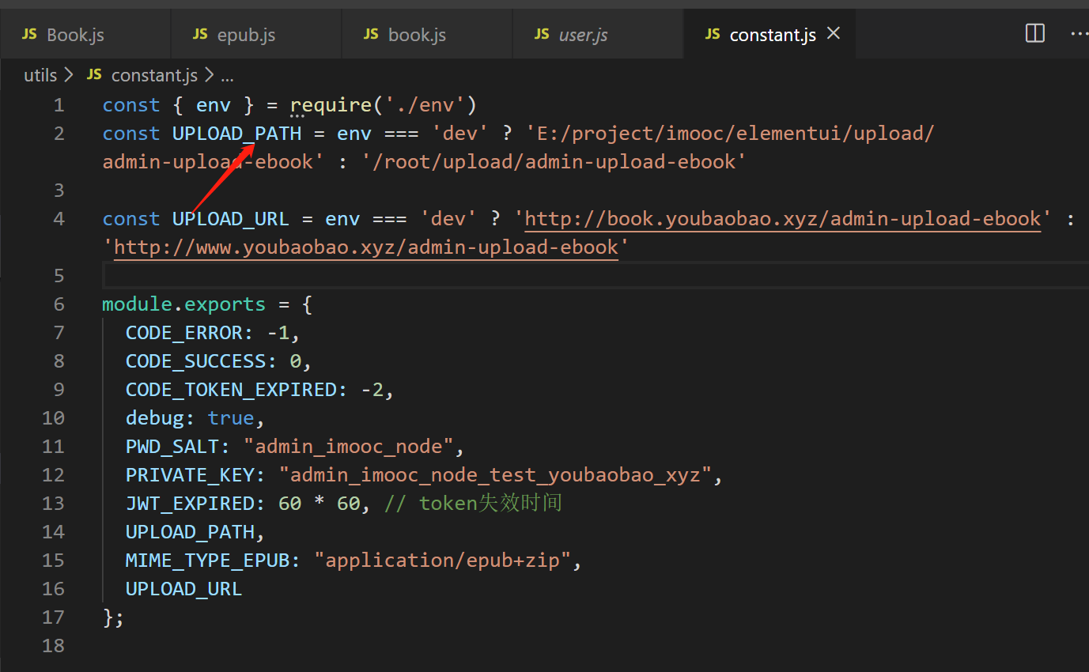Image resolution: width=1089 pixels, height=672 pixels.
Task: Open the editor more actions menu
Action: tap(1079, 33)
